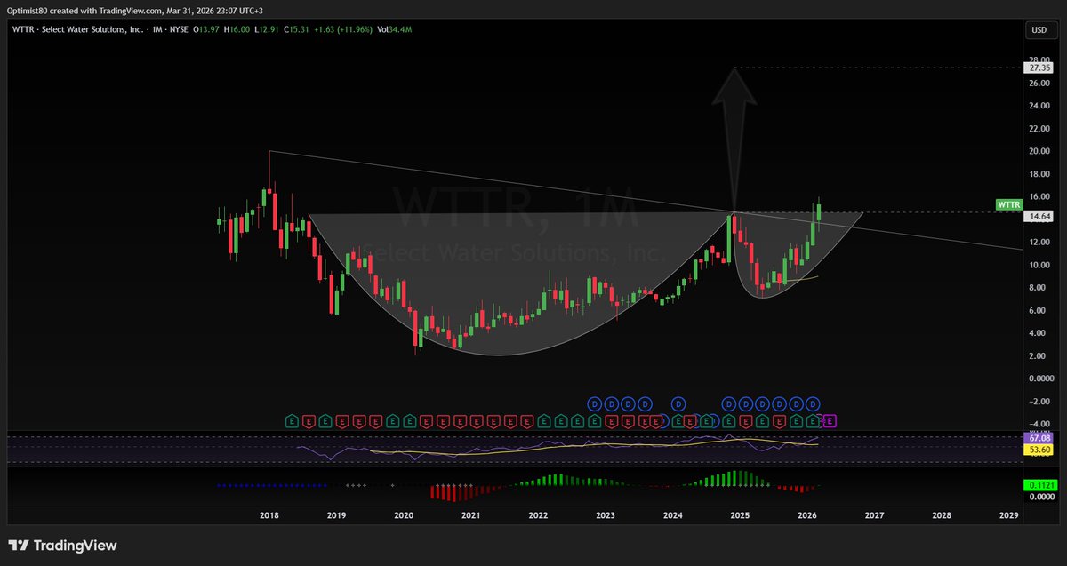Click the isolated D dividend marker near 2024
The height and width of the screenshot is (566, 1067).
(x=678, y=403)
